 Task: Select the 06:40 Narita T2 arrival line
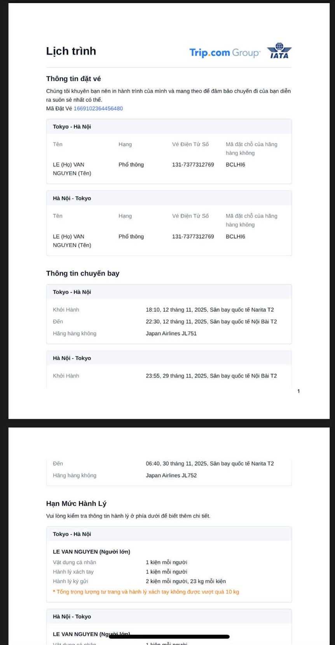tap(209, 463)
